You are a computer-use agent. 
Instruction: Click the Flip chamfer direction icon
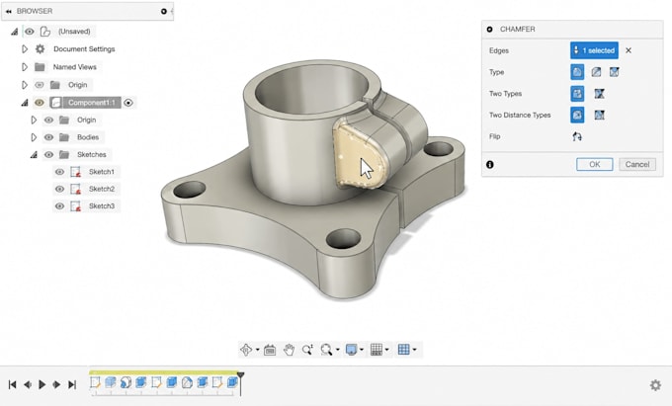coord(577,136)
